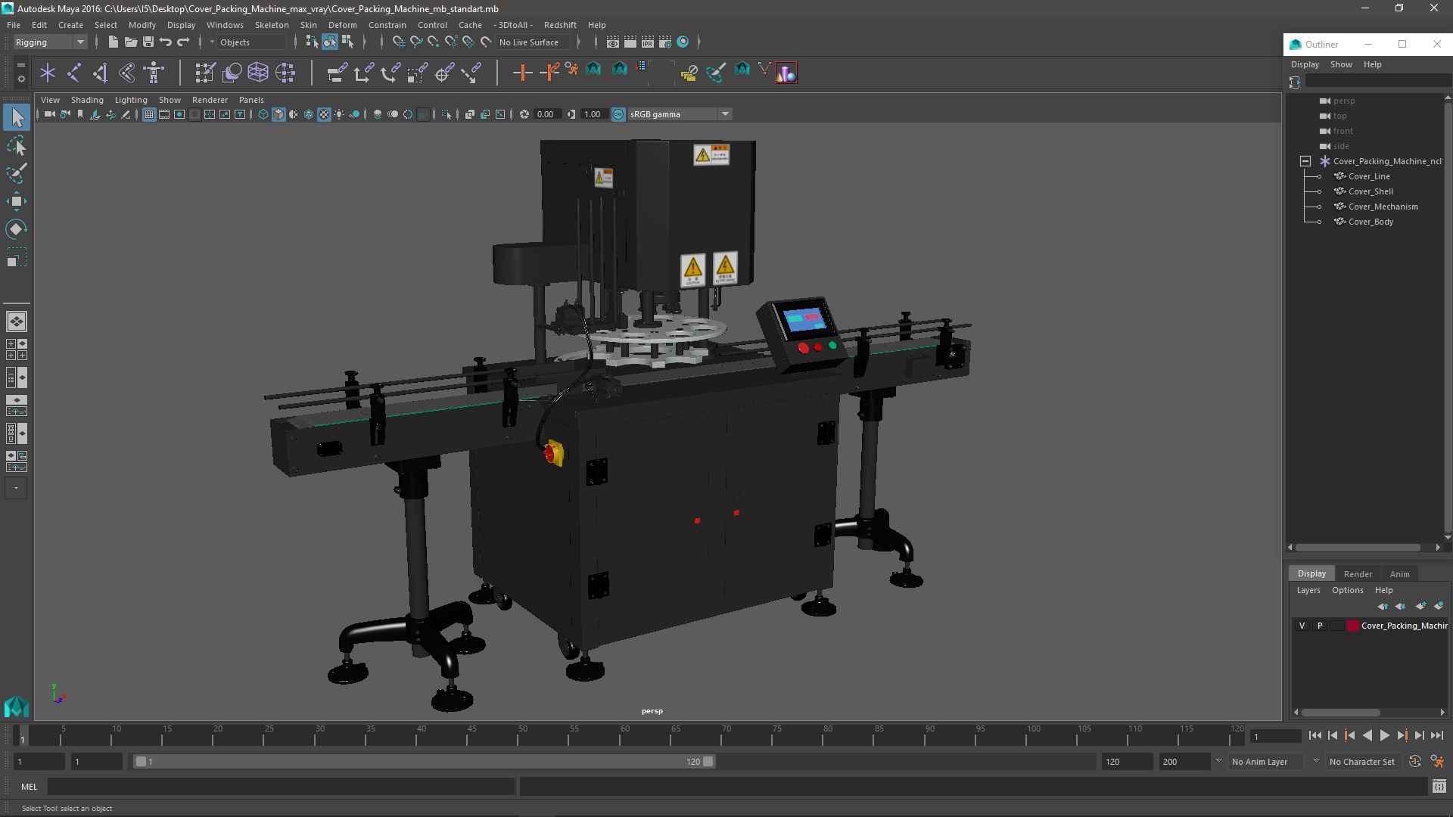Click the Open Scene folder icon
Image resolution: width=1453 pixels, height=817 pixels.
coord(130,42)
